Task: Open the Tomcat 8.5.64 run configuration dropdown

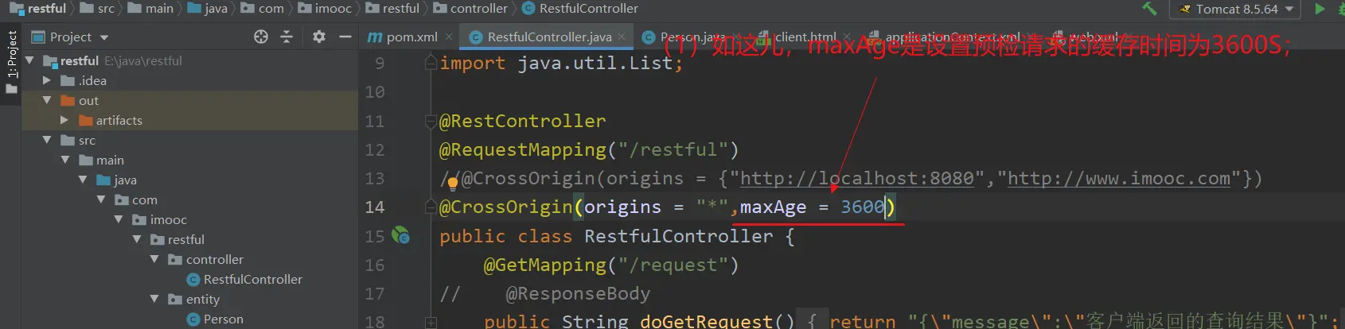Action: click(x=1234, y=10)
